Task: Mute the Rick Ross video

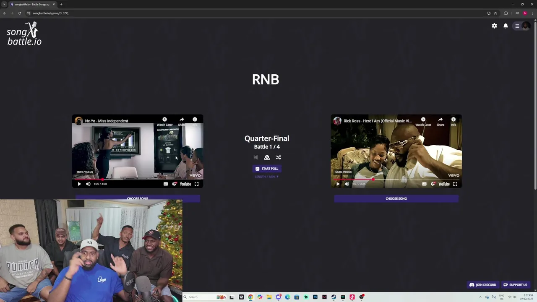Action: click(x=347, y=184)
